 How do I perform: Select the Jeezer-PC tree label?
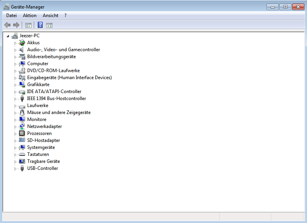pos(30,36)
